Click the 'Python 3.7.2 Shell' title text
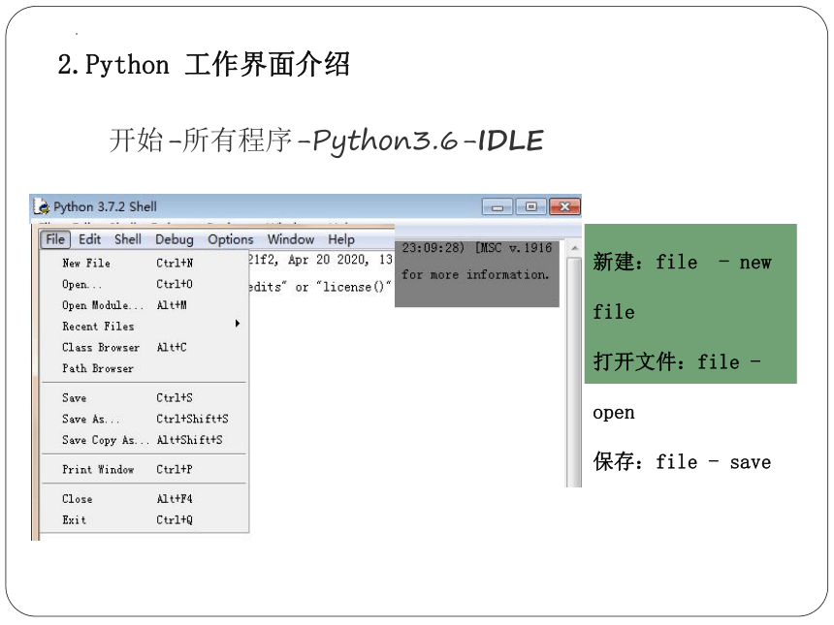This screenshot has width=834, height=625. tap(105, 206)
